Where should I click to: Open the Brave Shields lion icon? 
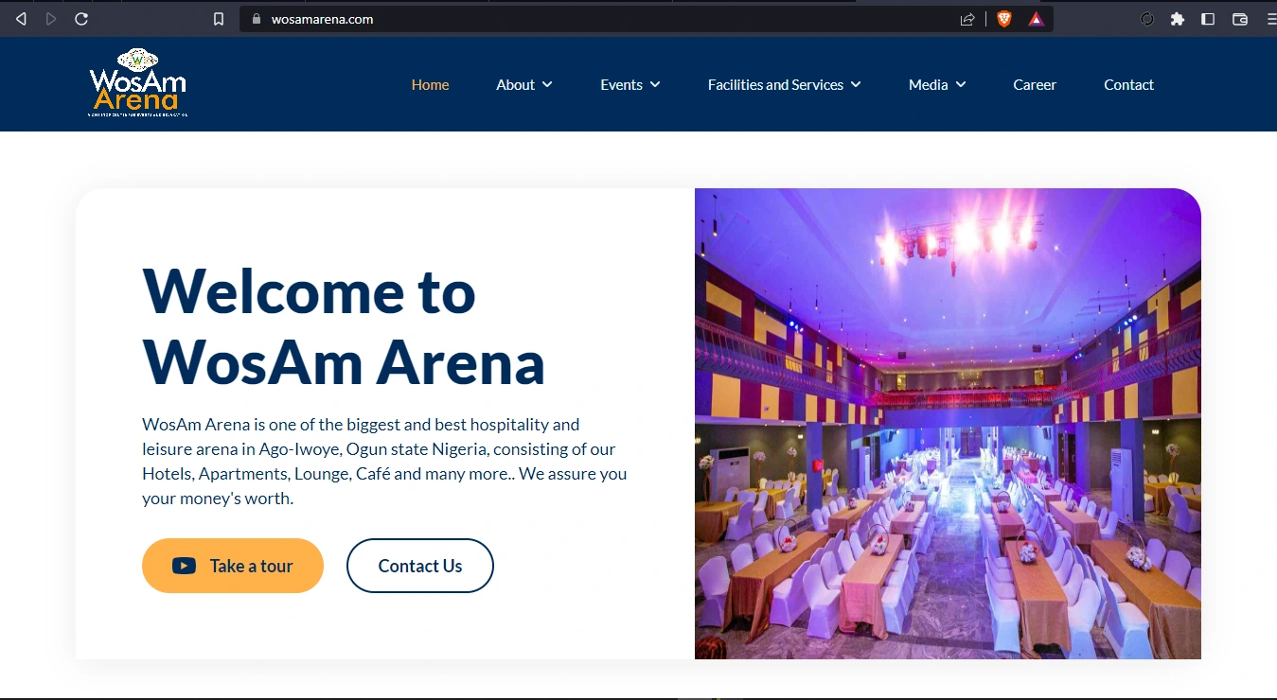tap(1004, 19)
